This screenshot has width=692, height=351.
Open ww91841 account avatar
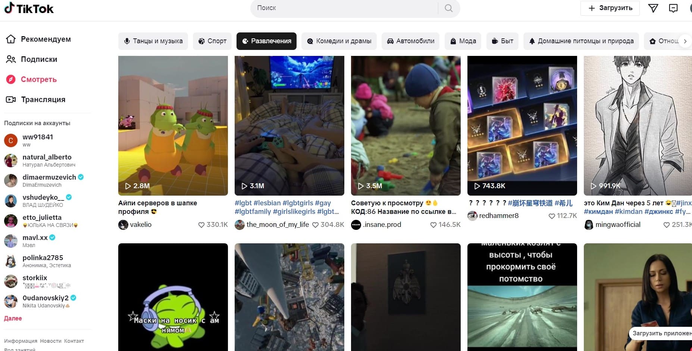point(11,140)
